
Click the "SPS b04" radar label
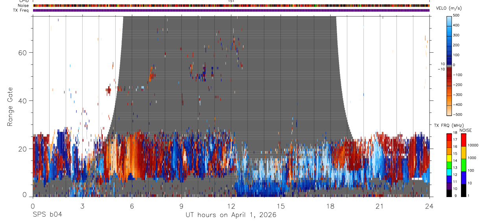pyautogui.click(x=47, y=215)
